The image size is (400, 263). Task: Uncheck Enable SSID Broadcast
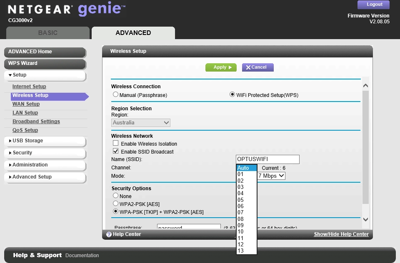pyautogui.click(x=116, y=151)
